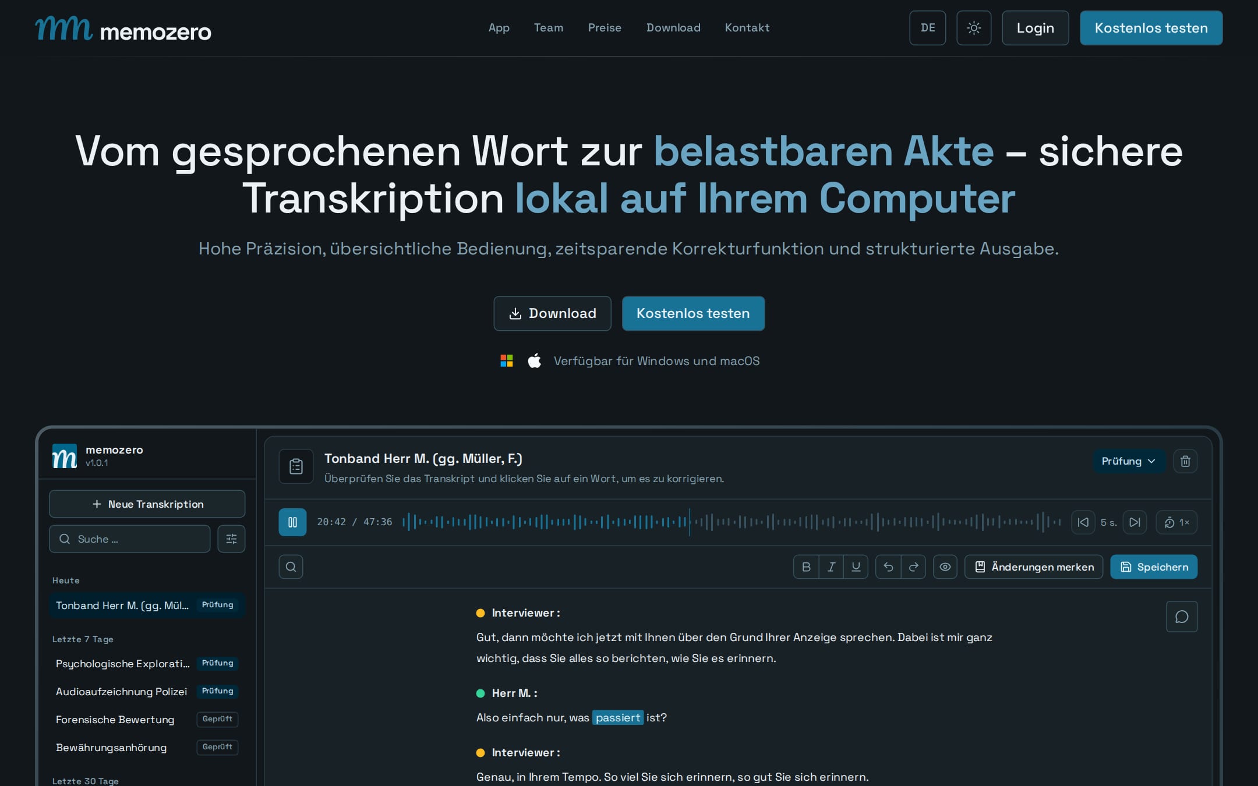The width and height of the screenshot is (1258, 786).
Task: Start a Neue Transkription
Action: point(147,504)
